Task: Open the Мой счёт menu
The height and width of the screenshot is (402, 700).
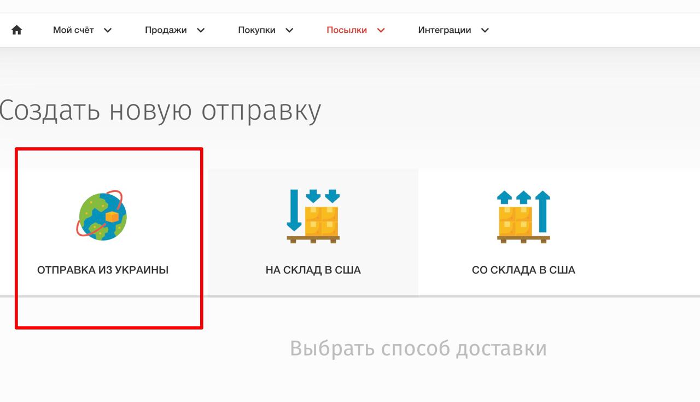Action: tap(72, 30)
